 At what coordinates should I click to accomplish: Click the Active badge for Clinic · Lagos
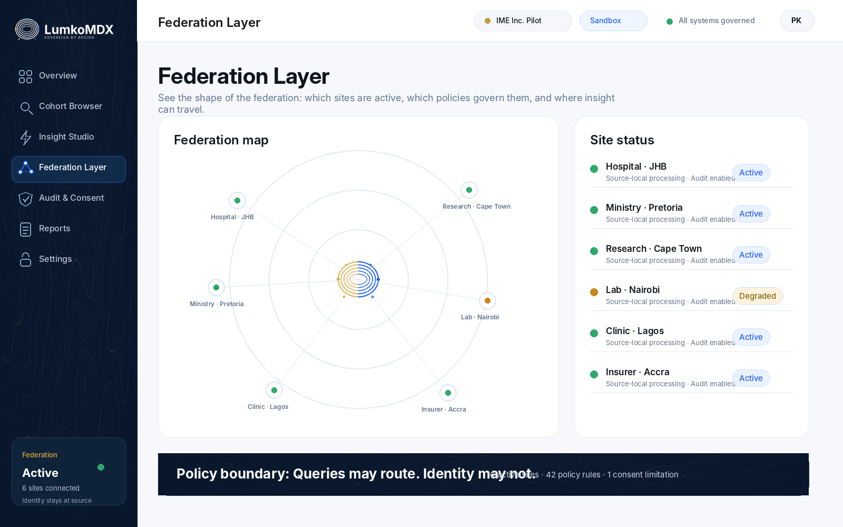(751, 337)
